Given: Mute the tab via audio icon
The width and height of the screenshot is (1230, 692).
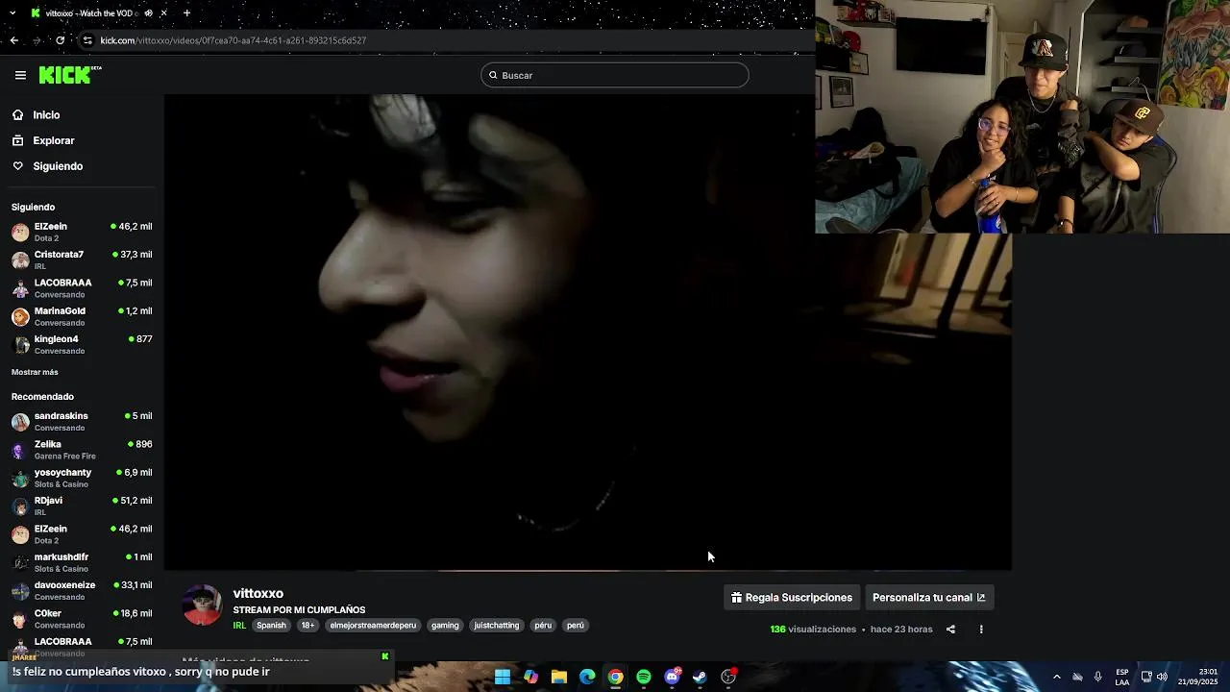Looking at the screenshot, I should point(148,13).
